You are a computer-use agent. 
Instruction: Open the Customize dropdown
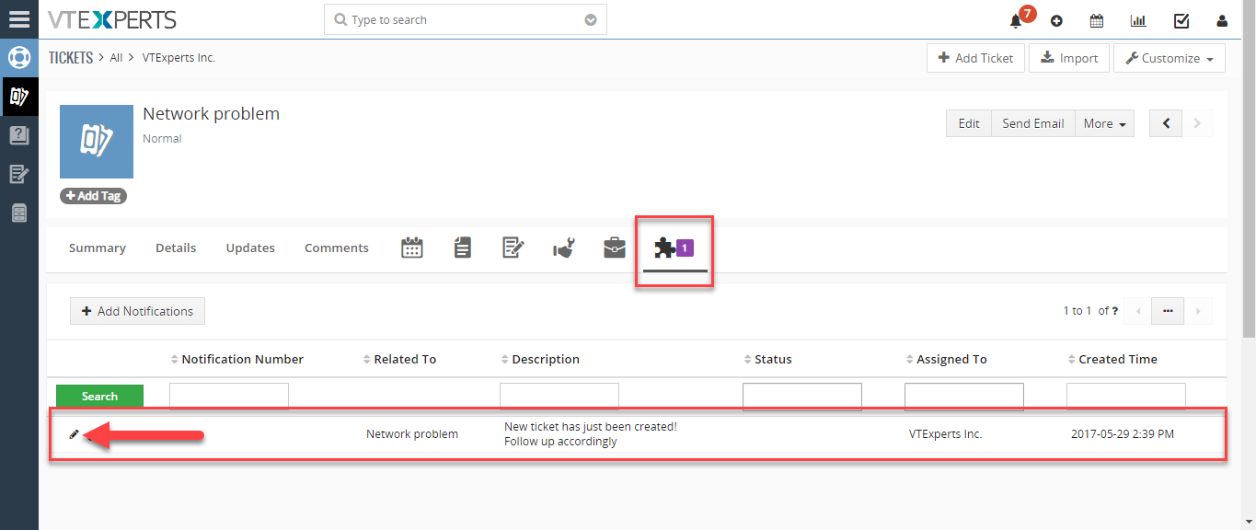(1170, 58)
